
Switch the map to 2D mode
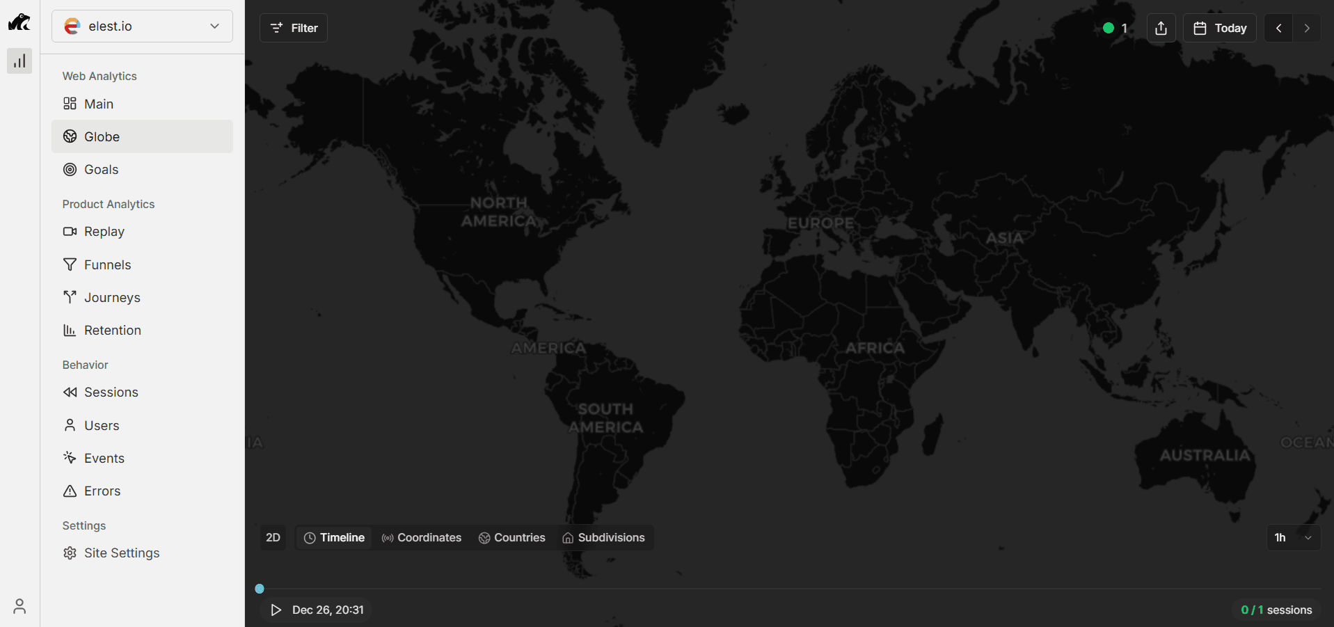pos(273,537)
